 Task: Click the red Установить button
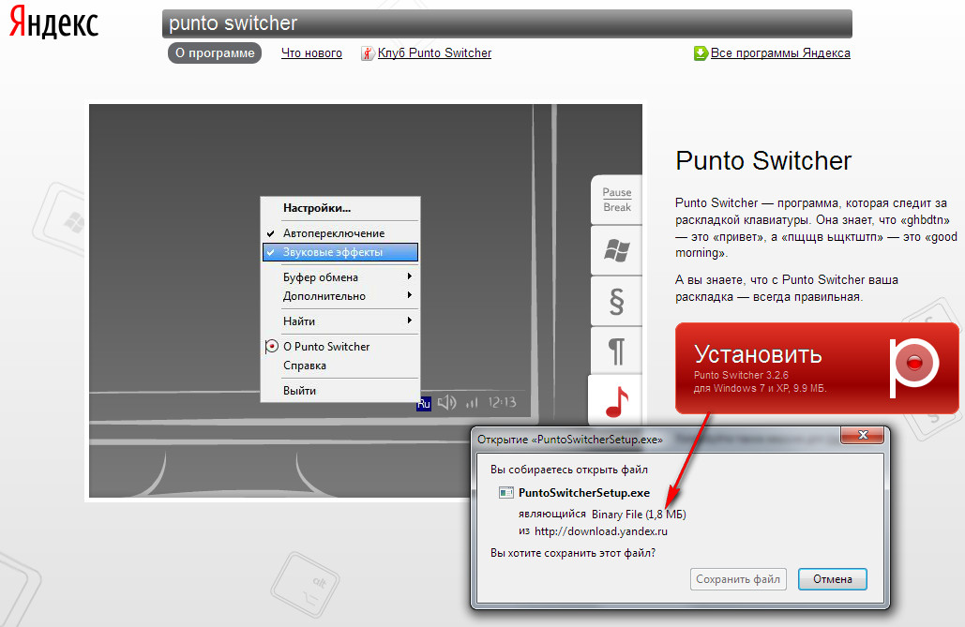[x=817, y=368]
